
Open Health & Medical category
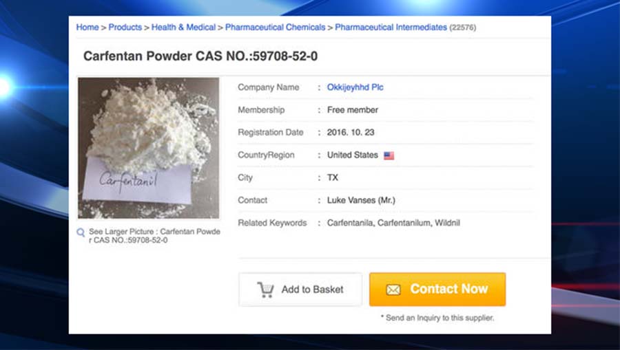183,28
